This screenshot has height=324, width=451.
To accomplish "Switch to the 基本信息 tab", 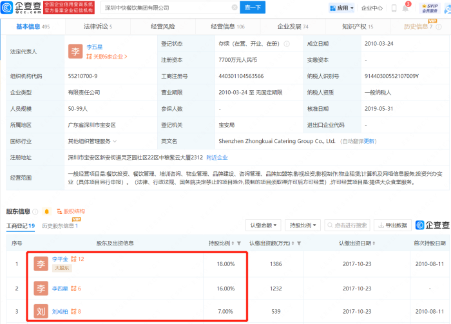I will pyautogui.click(x=33, y=27).
